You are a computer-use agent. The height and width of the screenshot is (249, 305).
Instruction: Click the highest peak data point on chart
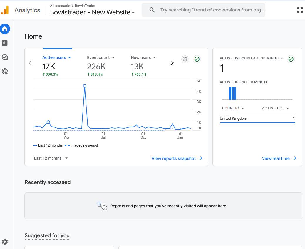coord(85,86)
